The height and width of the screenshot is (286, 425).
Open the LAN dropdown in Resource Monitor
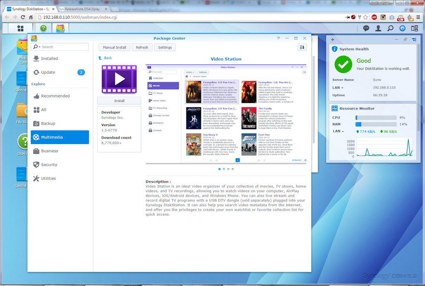pos(338,131)
